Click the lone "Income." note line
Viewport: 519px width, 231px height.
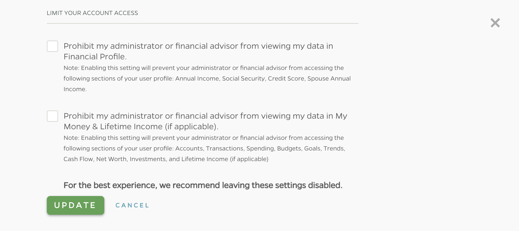(x=75, y=89)
